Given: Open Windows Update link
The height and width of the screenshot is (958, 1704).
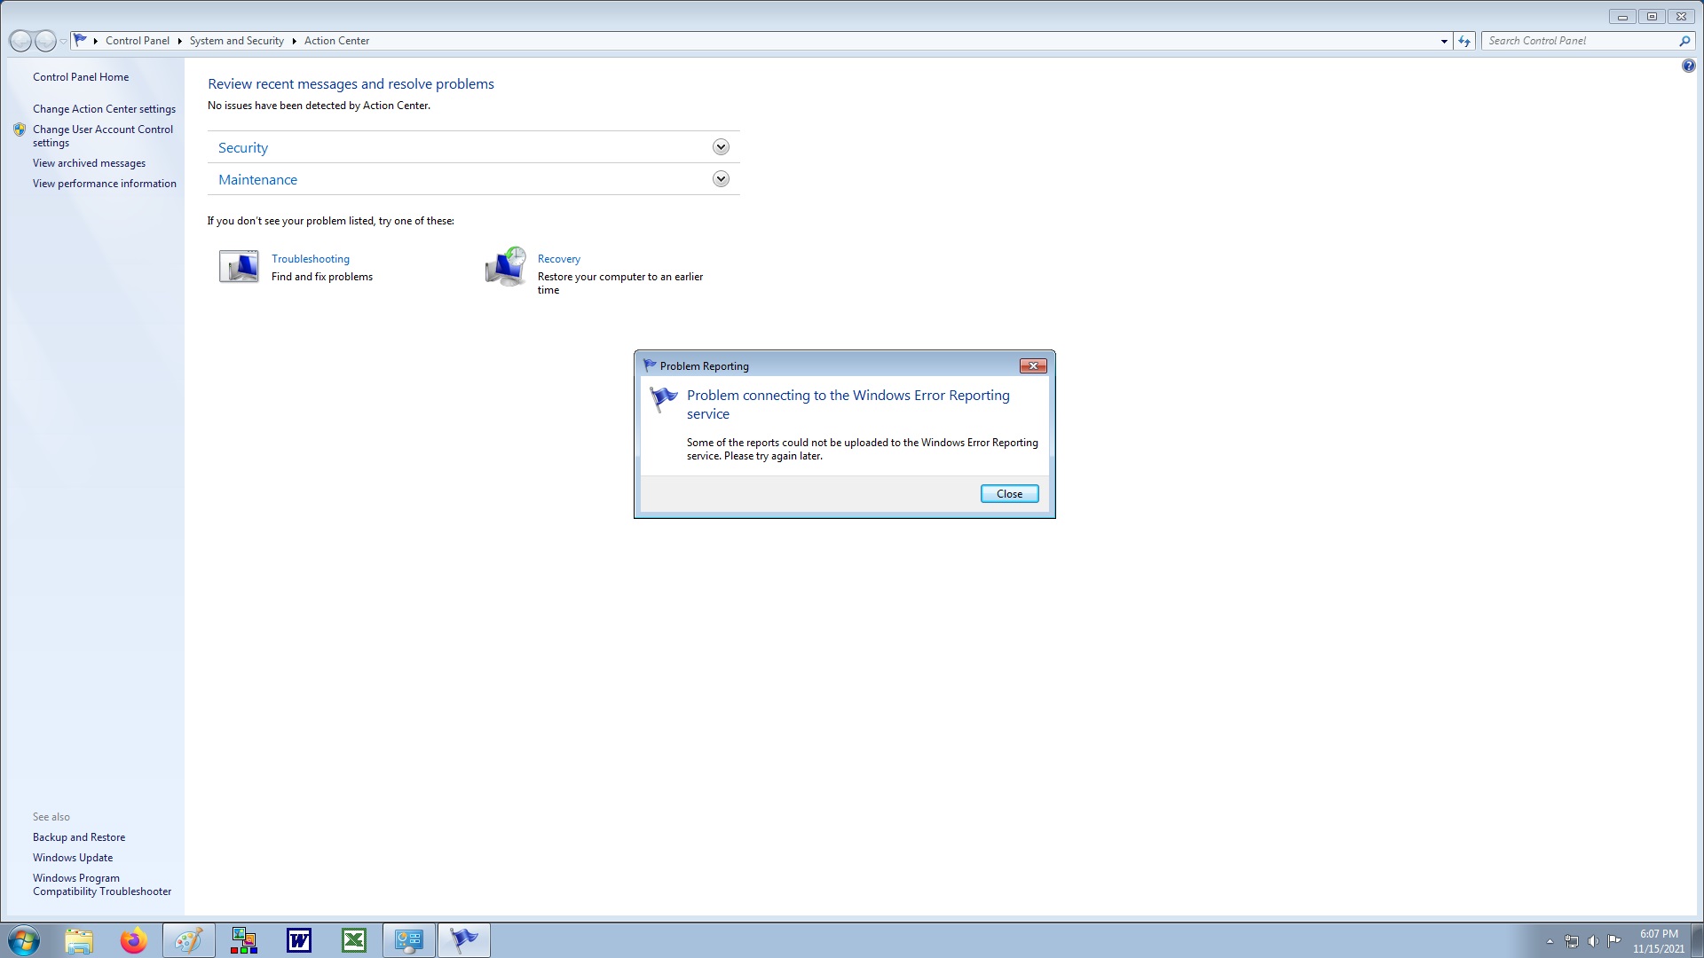Looking at the screenshot, I should 73,858.
